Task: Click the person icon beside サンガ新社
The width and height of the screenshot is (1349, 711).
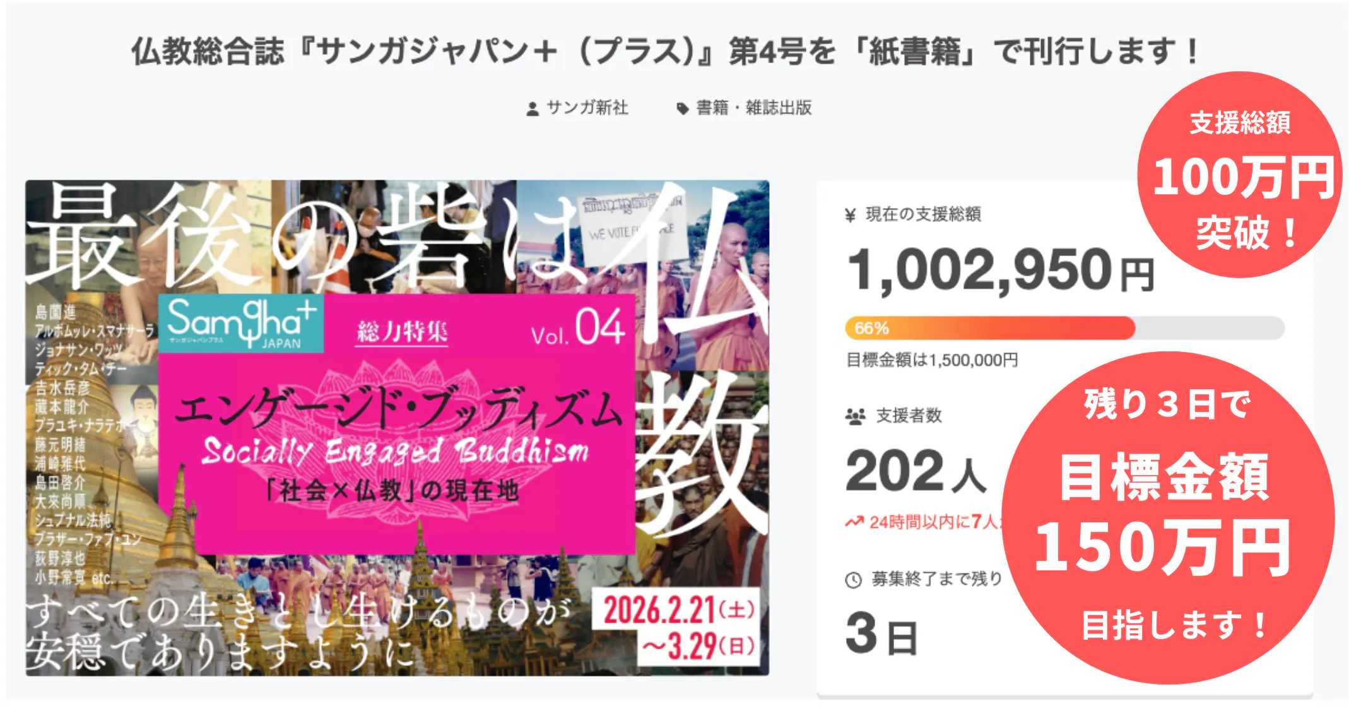Action: [x=533, y=109]
